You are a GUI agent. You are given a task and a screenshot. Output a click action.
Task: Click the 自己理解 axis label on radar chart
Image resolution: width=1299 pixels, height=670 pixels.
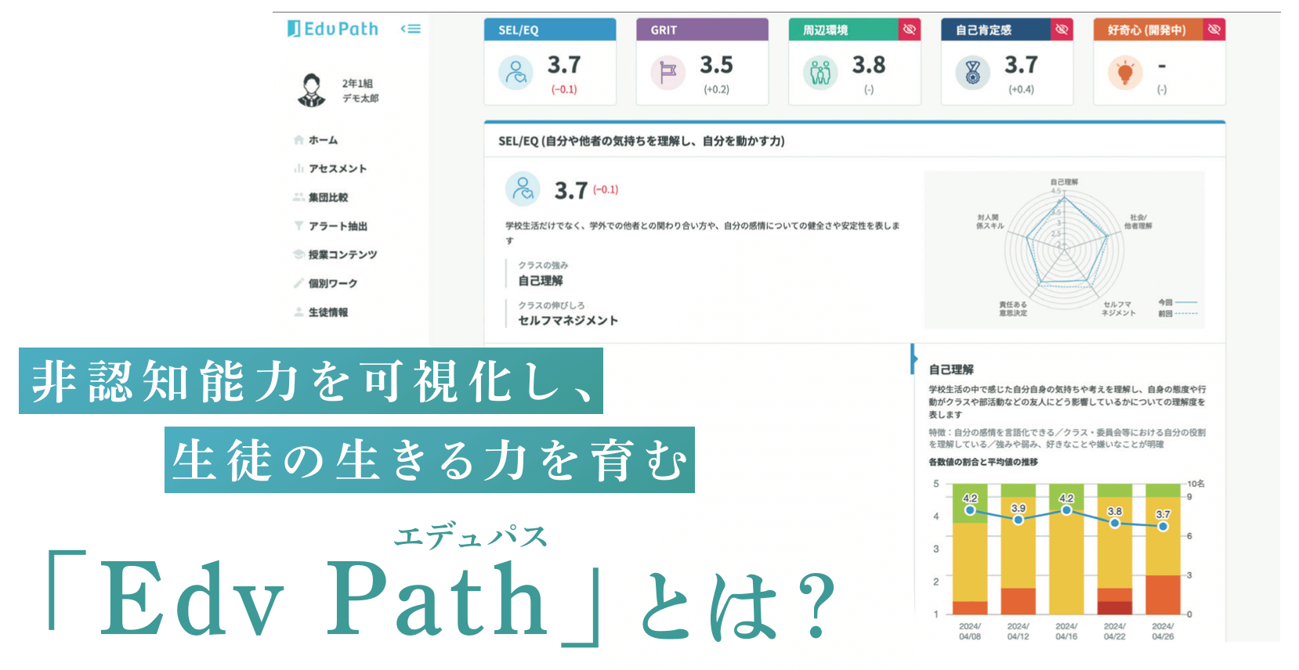[1064, 182]
